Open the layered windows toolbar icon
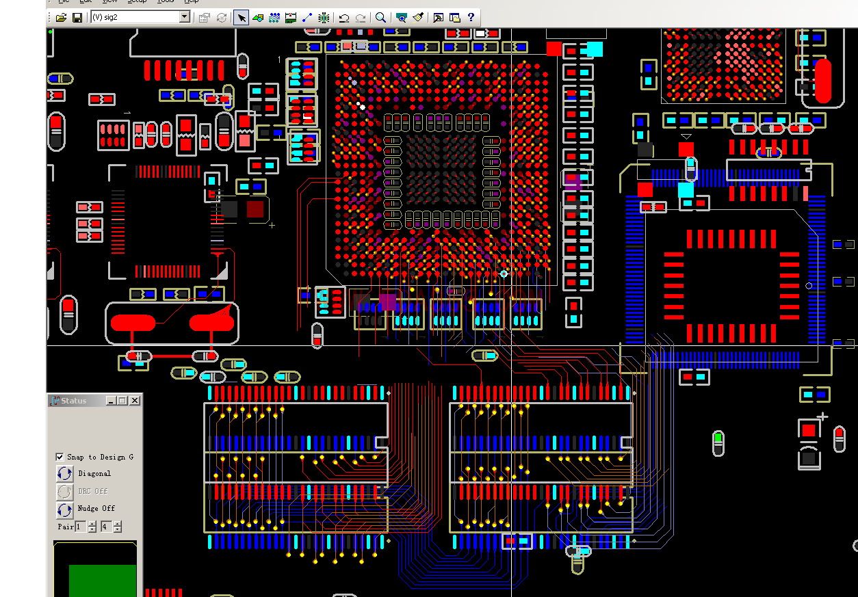Viewport: 858px width, 597px height. [455, 18]
